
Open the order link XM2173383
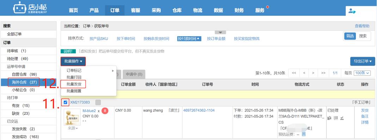tap(80, 102)
